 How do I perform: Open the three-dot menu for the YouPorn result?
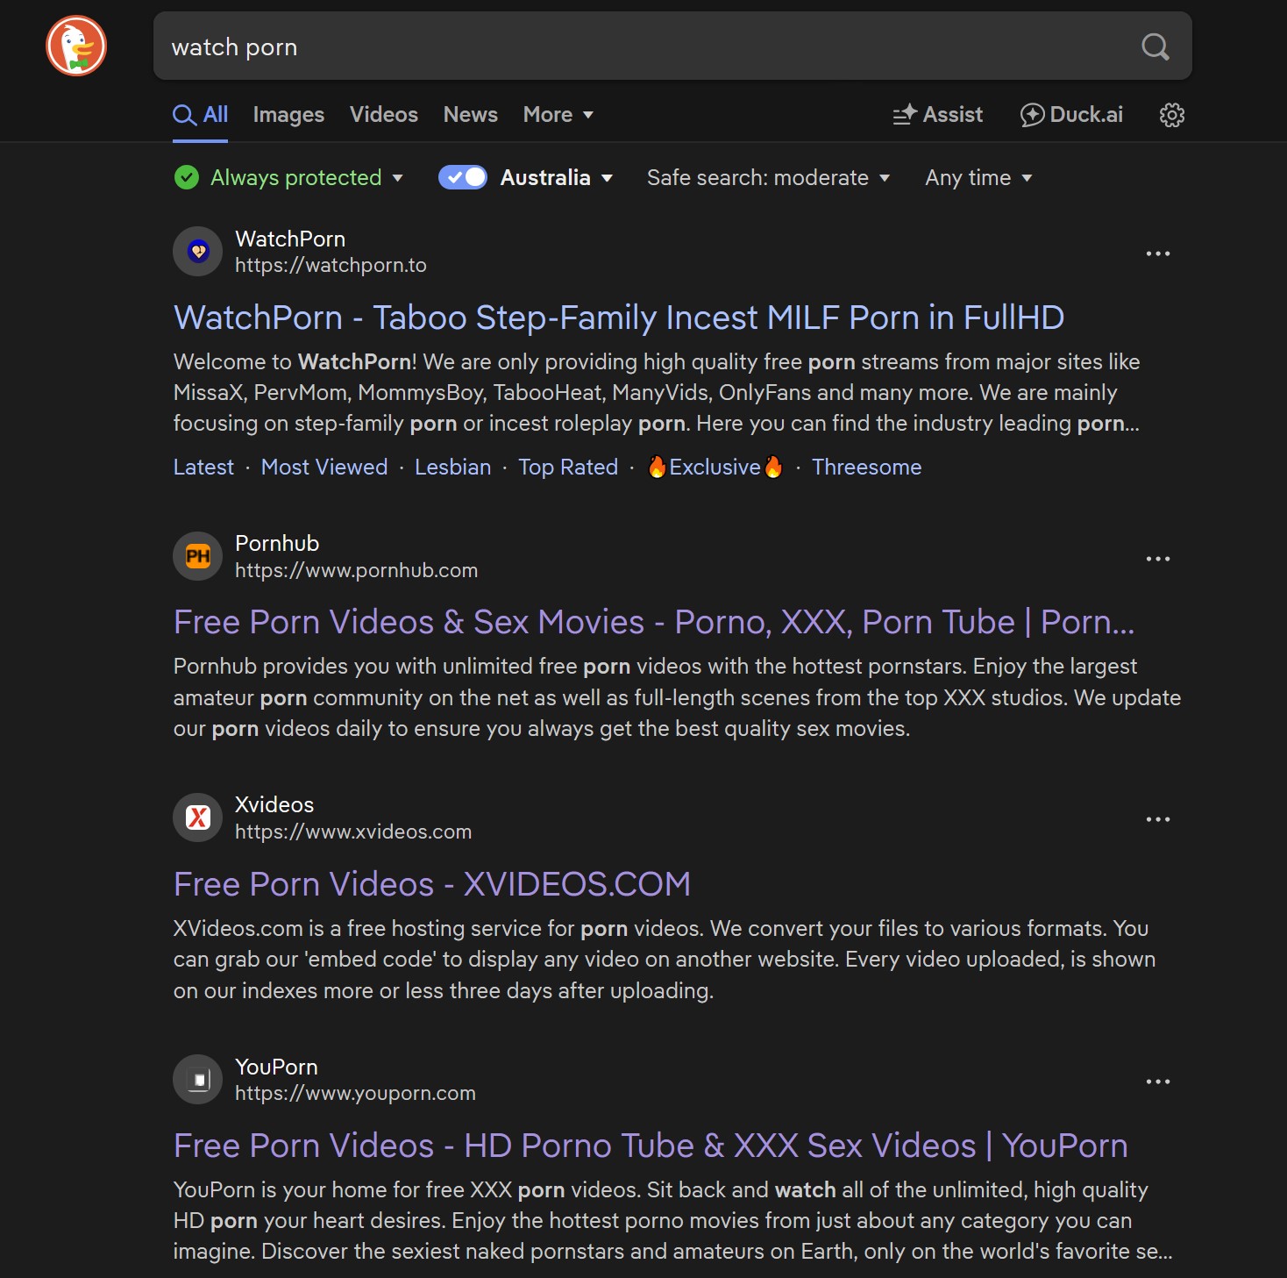pos(1158,1082)
